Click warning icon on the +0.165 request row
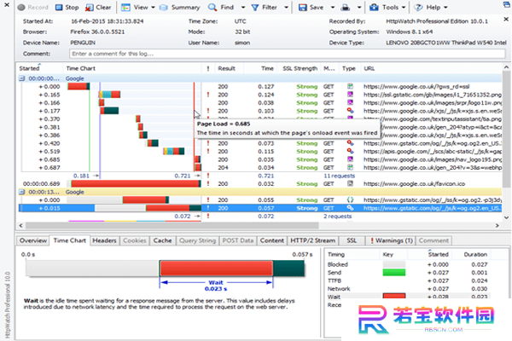The height and width of the screenshot is (341, 512). [x=208, y=95]
